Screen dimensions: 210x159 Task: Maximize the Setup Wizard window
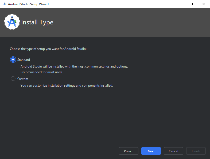coord(191,4)
